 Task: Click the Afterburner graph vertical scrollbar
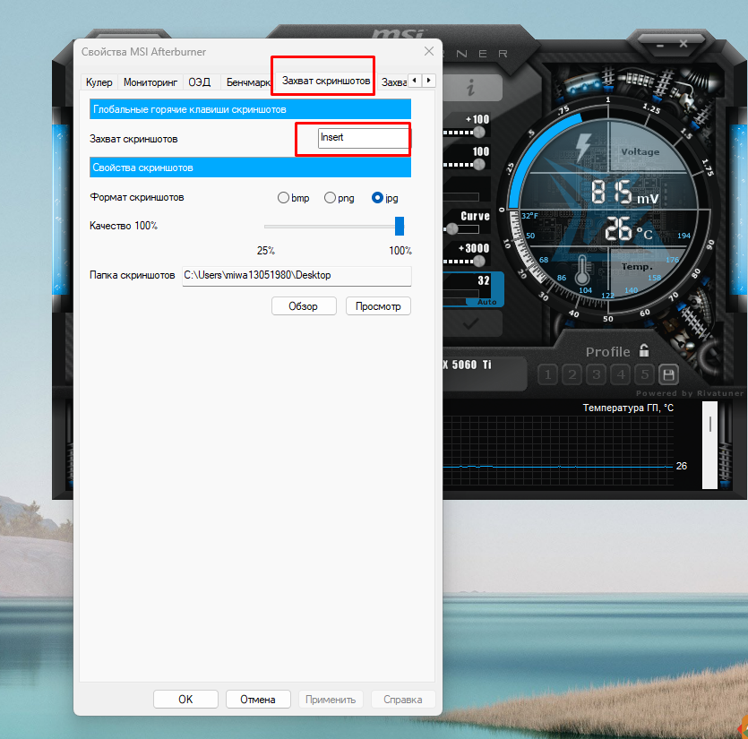(709, 445)
